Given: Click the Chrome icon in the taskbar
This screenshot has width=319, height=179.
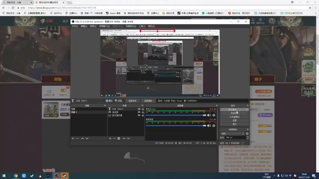Looking at the screenshot, I should coord(16,175).
